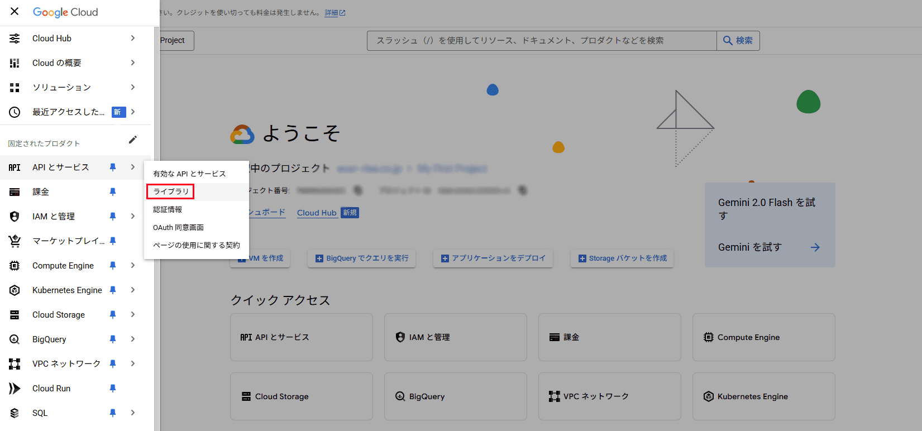The image size is (922, 431).
Task: Expand the BigQuery submenu chevron
Action: pyautogui.click(x=133, y=339)
